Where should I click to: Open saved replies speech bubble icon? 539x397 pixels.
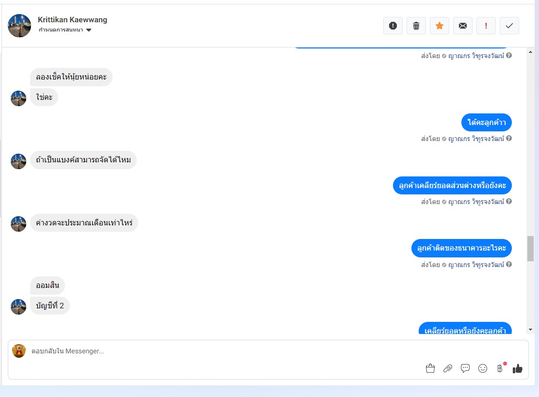click(x=465, y=368)
